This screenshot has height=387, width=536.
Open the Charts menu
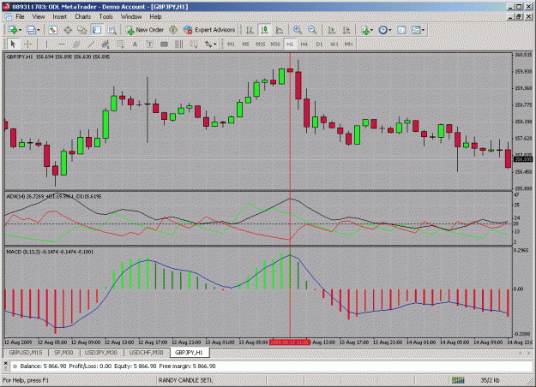[83, 16]
